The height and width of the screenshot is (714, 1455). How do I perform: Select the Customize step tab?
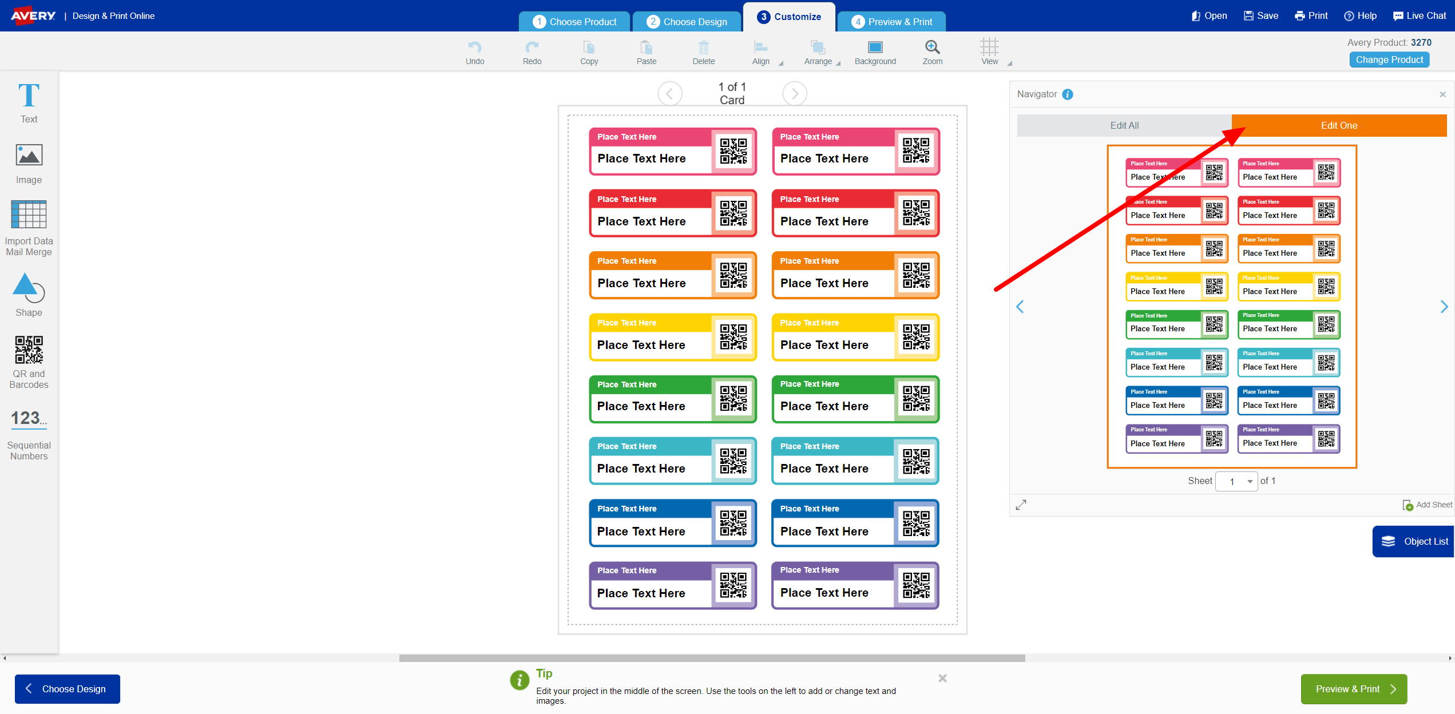coord(789,17)
